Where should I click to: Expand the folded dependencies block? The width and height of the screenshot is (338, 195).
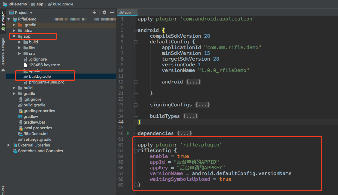point(136,134)
